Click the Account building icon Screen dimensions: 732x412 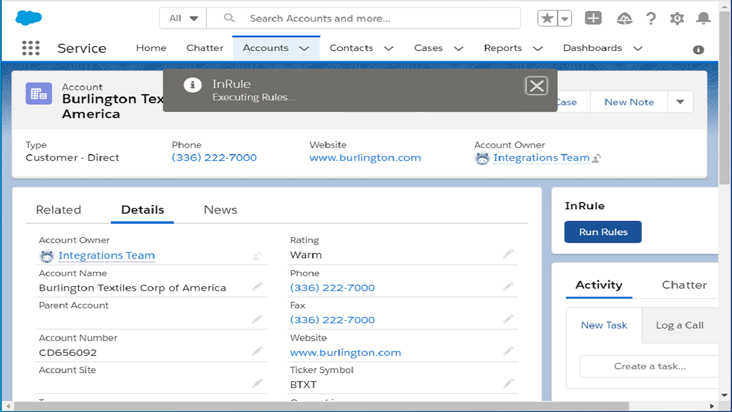[x=39, y=93]
